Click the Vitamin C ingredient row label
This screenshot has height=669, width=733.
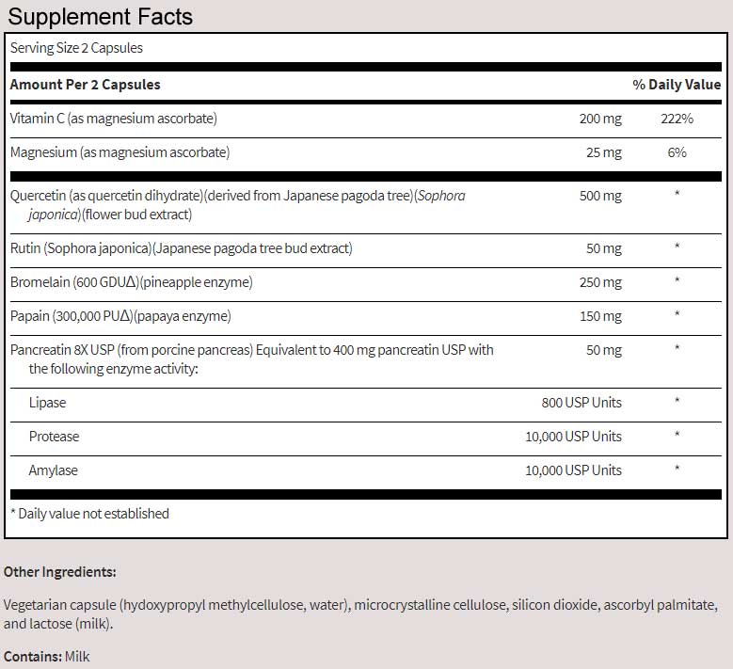[113, 119]
